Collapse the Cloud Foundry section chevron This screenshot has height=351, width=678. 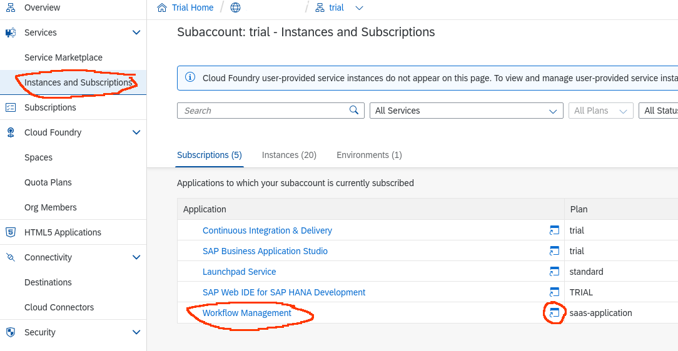pyautogui.click(x=136, y=132)
